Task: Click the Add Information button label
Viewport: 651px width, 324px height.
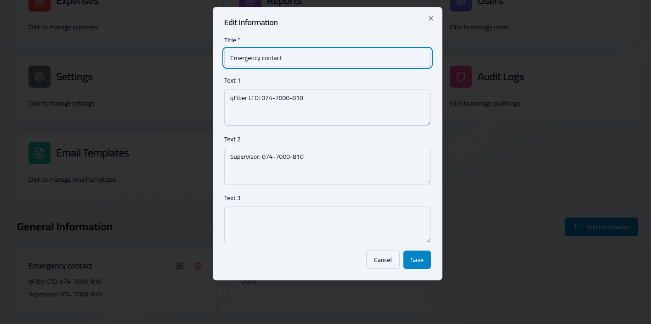Action: 608,227
